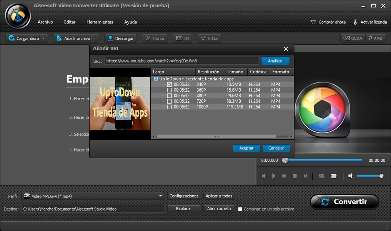Screen dimensions: 391x231
Task: Uncheck the 240P resolution checkbox
Action: click(169, 84)
